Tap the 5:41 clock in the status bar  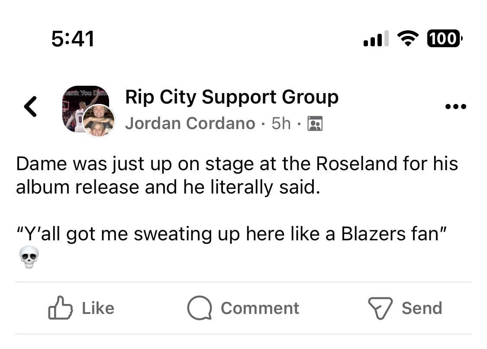click(x=72, y=38)
